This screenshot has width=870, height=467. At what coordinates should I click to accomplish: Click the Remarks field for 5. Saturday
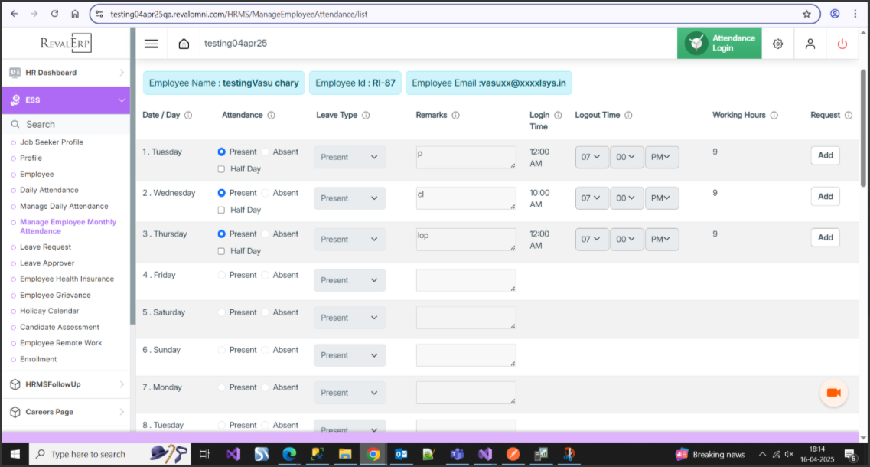(465, 318)
